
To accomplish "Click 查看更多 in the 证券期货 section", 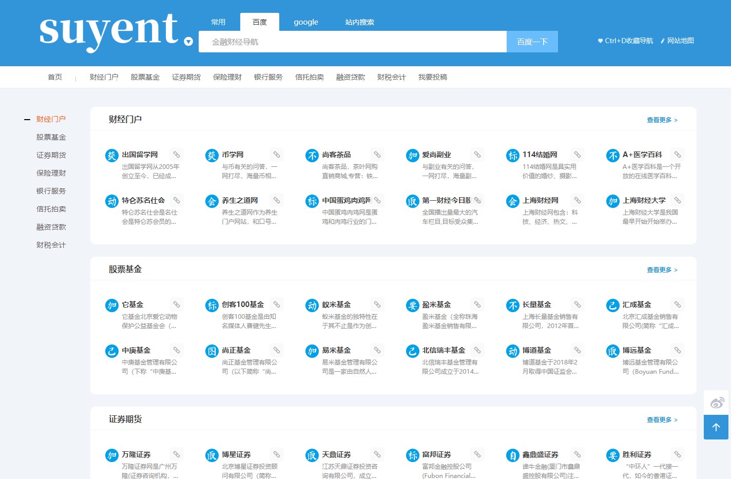I will point(662,419).
